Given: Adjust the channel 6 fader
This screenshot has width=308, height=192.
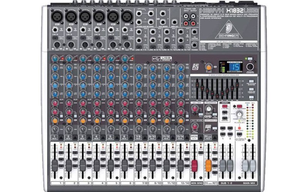Looking at the screenshot, I should [x=124, y=166].
